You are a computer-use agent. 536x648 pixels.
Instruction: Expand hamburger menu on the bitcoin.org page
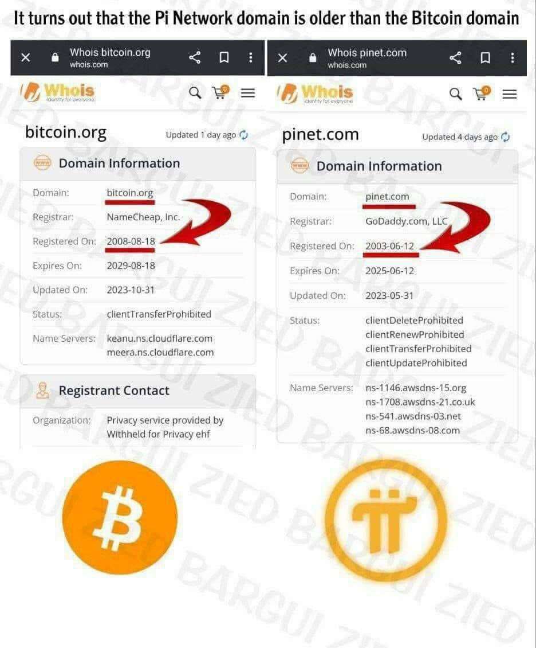247,93
